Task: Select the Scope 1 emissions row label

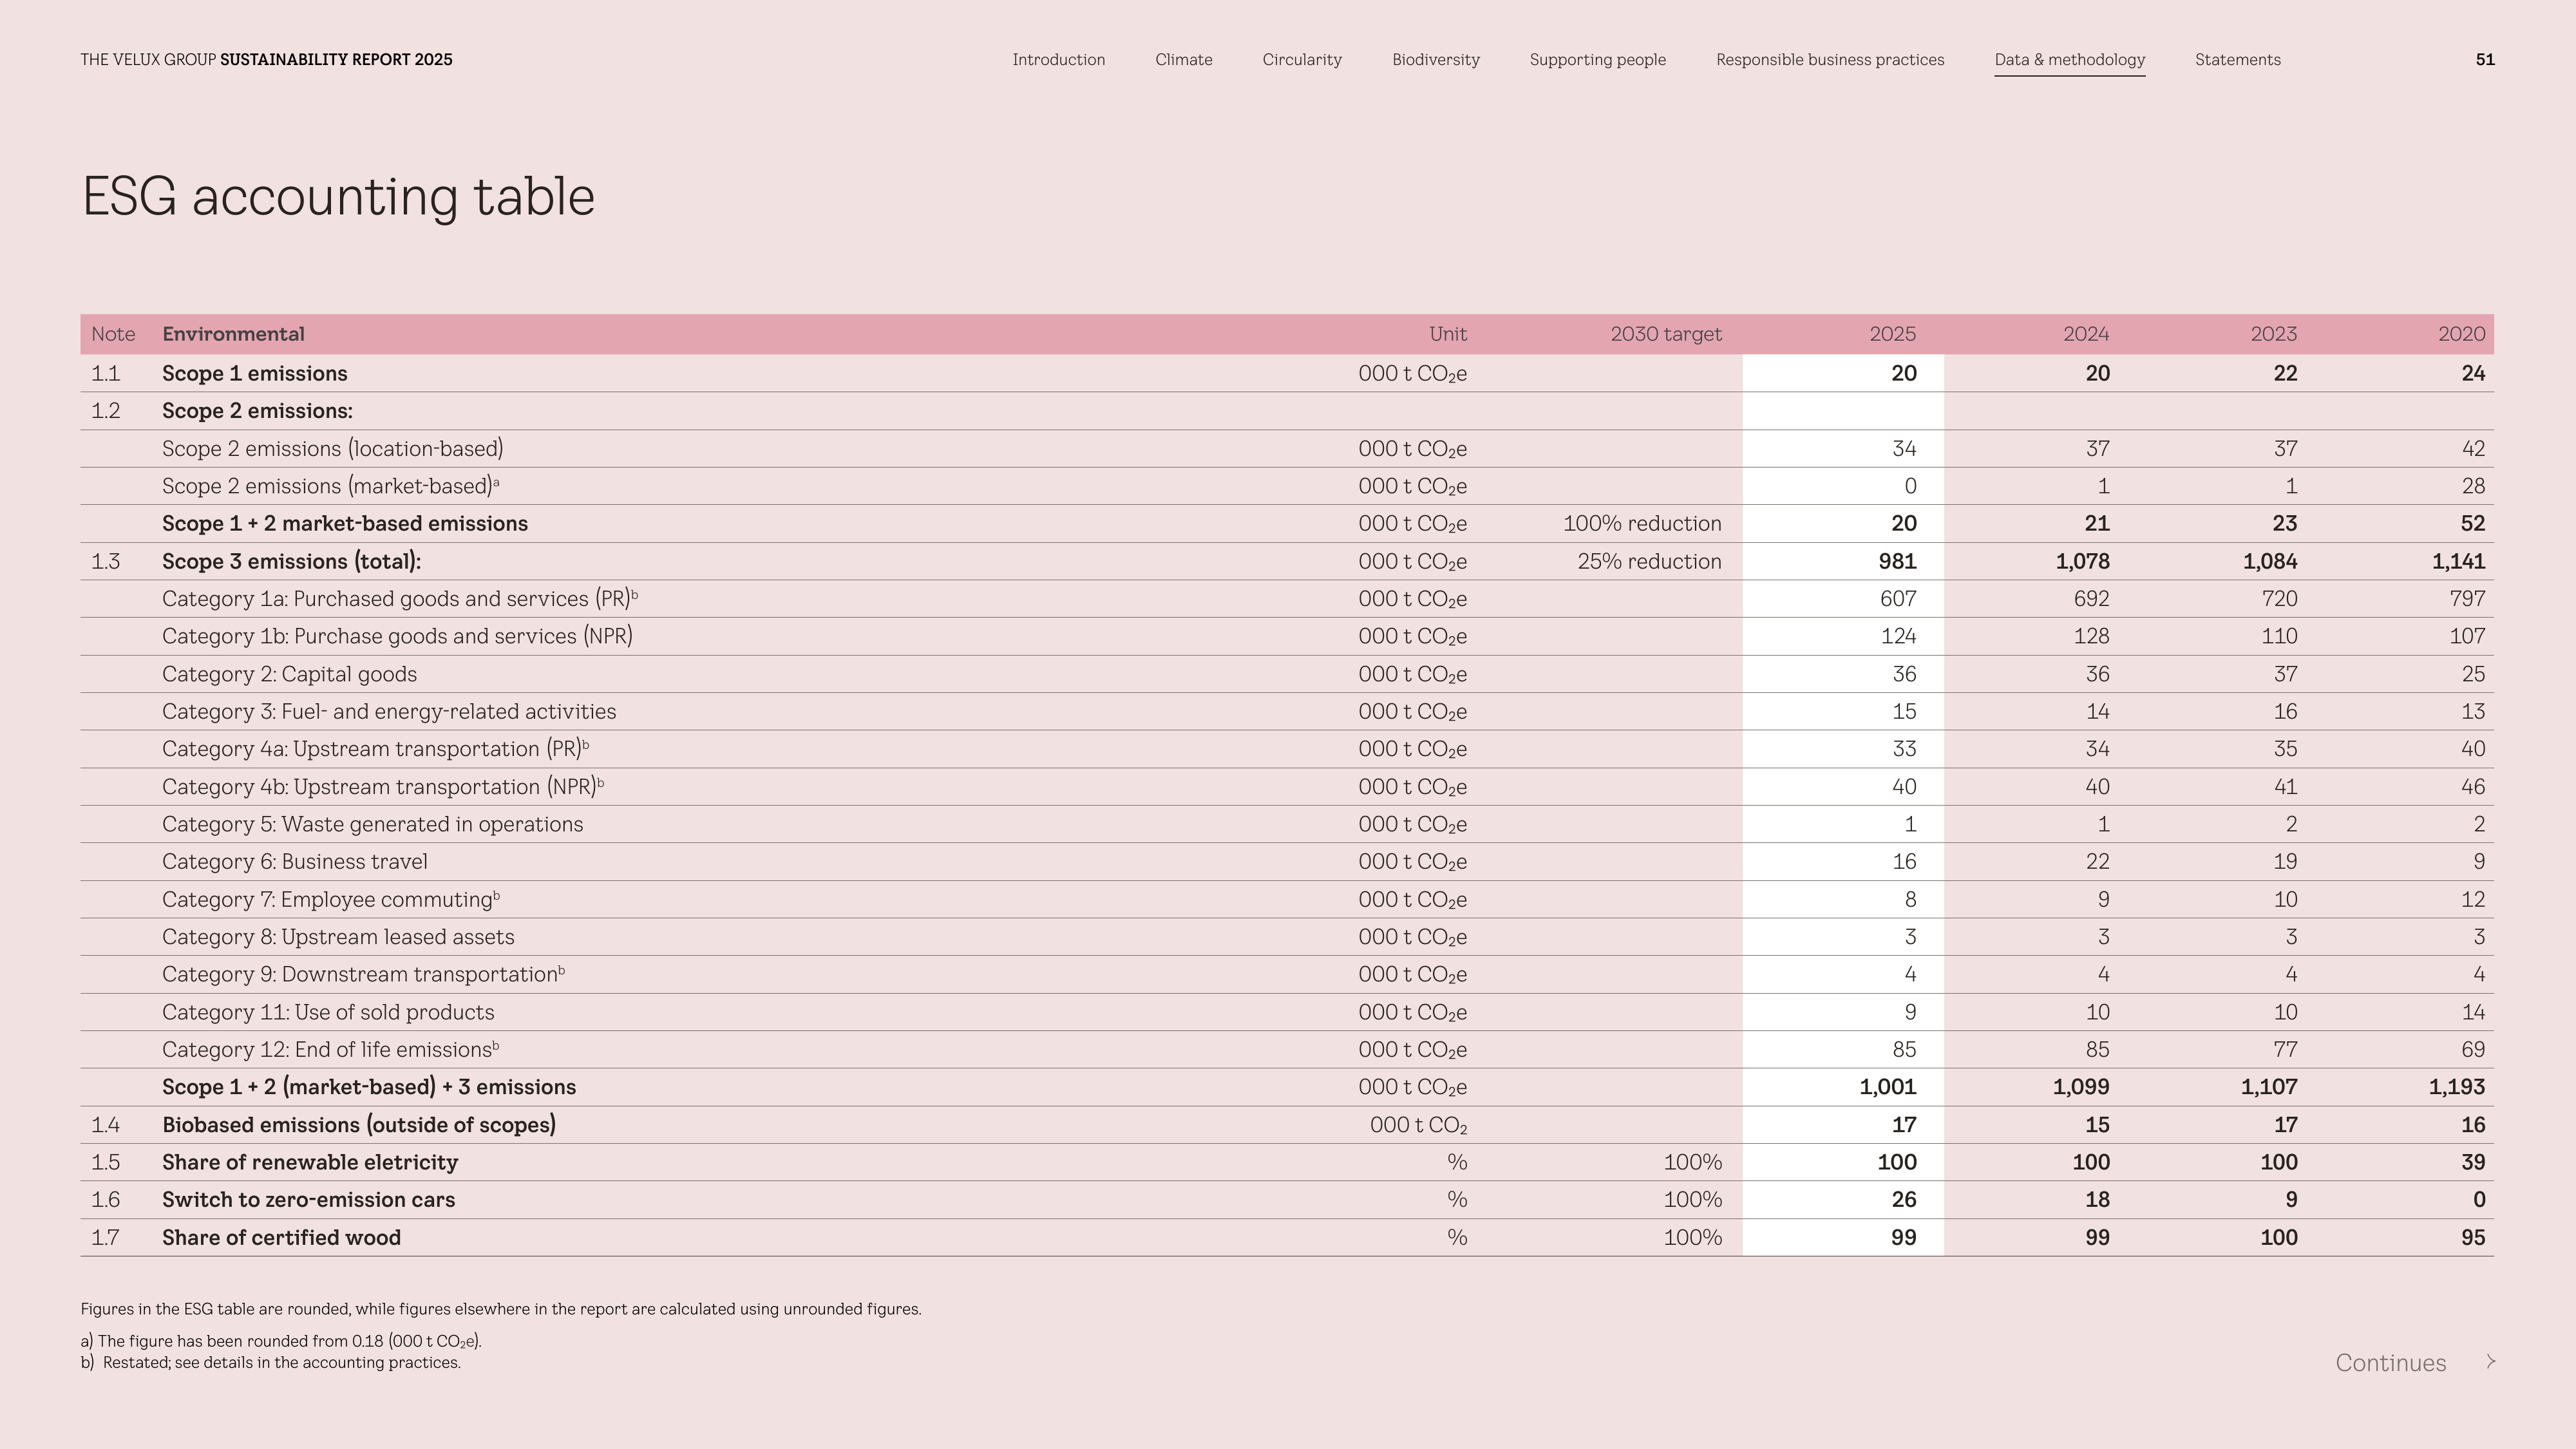Action: (255, 374)
